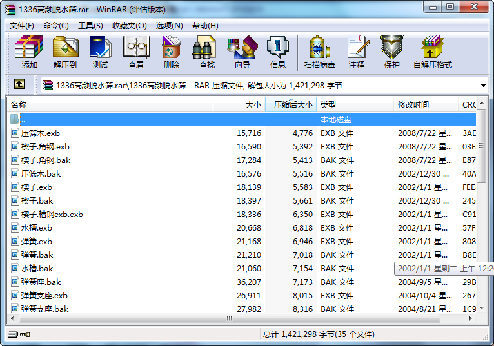Click the size value 15,716
This screenshot has width=494, height=346.
pyautogui.click(x=249, y=133)
